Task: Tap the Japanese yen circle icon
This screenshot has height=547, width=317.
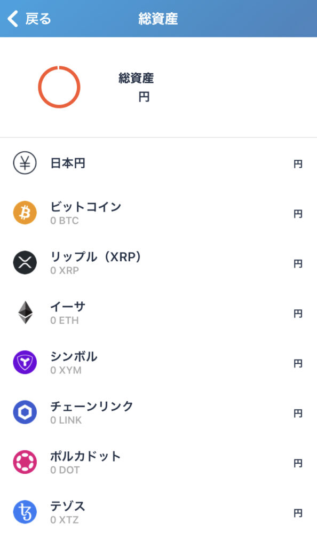Action: click(x=25, y=163)
